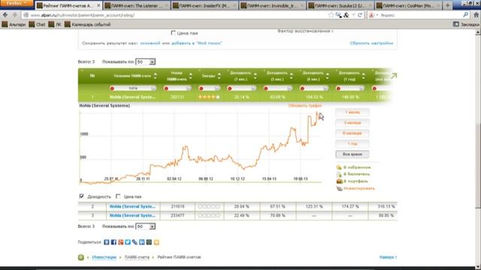
Task: Click the 1 месяц chart period button
Action: click(352, 112)
